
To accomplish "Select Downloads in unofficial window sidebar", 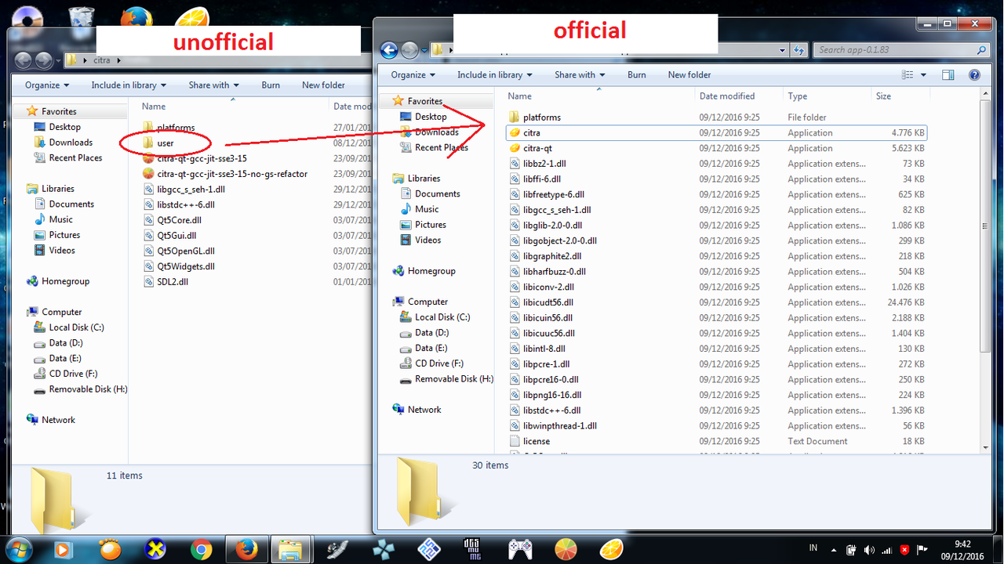I will [x=64, y=143].
